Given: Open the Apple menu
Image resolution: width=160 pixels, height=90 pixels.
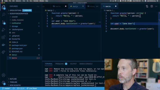Looking at the screenshot, I should coord(2,1).
